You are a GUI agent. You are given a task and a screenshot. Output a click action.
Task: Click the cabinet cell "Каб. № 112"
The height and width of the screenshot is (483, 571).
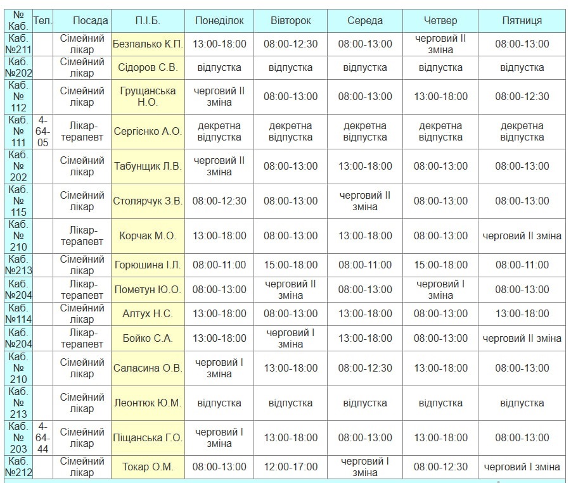pos(18,96)
